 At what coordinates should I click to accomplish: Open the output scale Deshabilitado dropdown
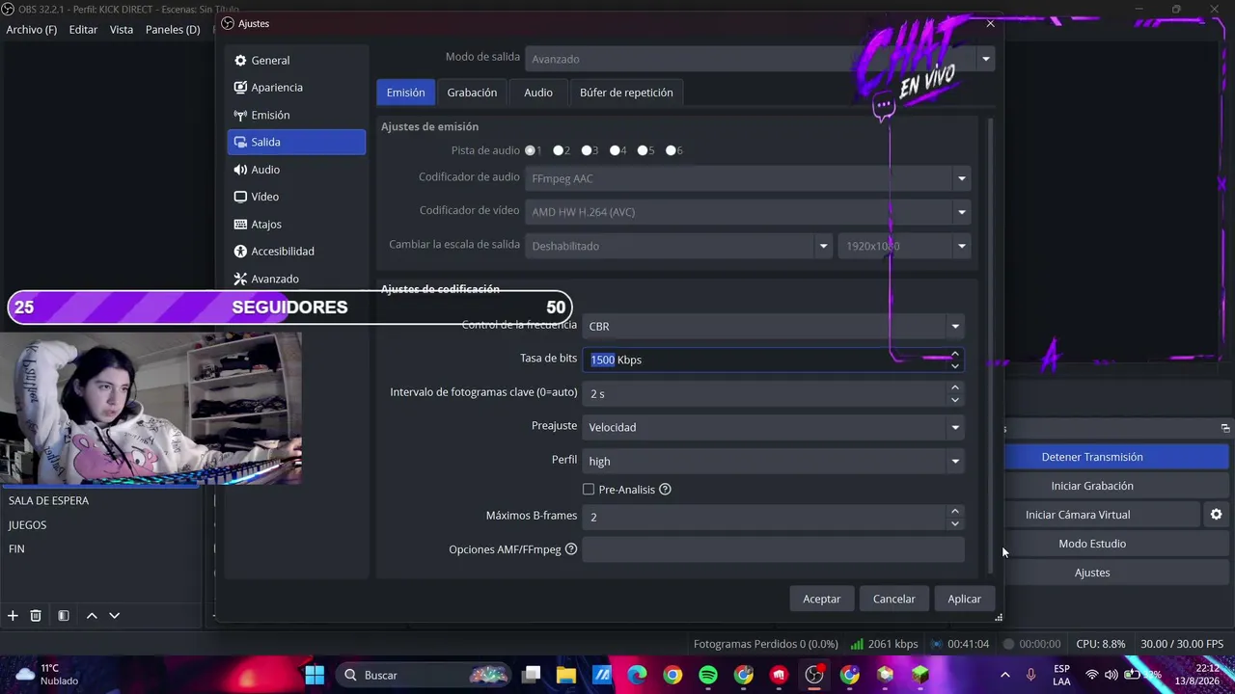pyautogui.click(x=679, y=246)
